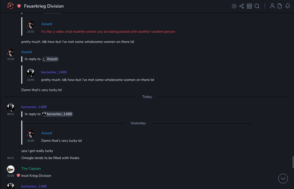Click the room avatar in header

coord(10,6)
